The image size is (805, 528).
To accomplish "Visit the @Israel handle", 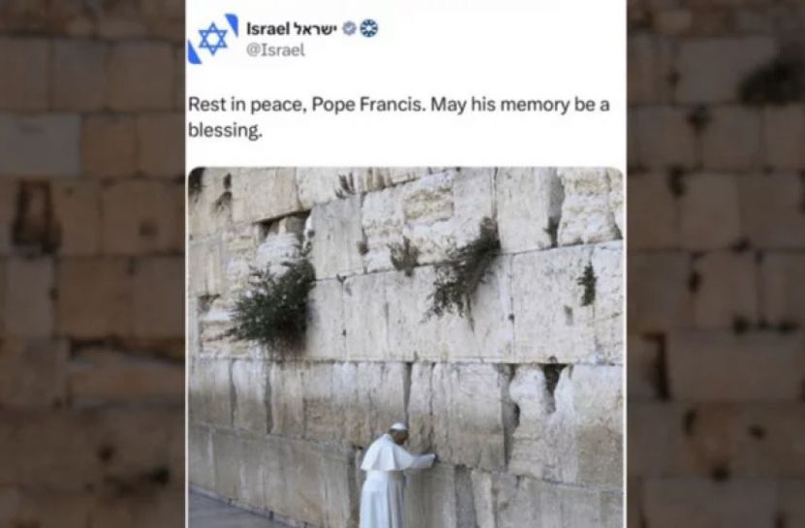I will (276, 50).
